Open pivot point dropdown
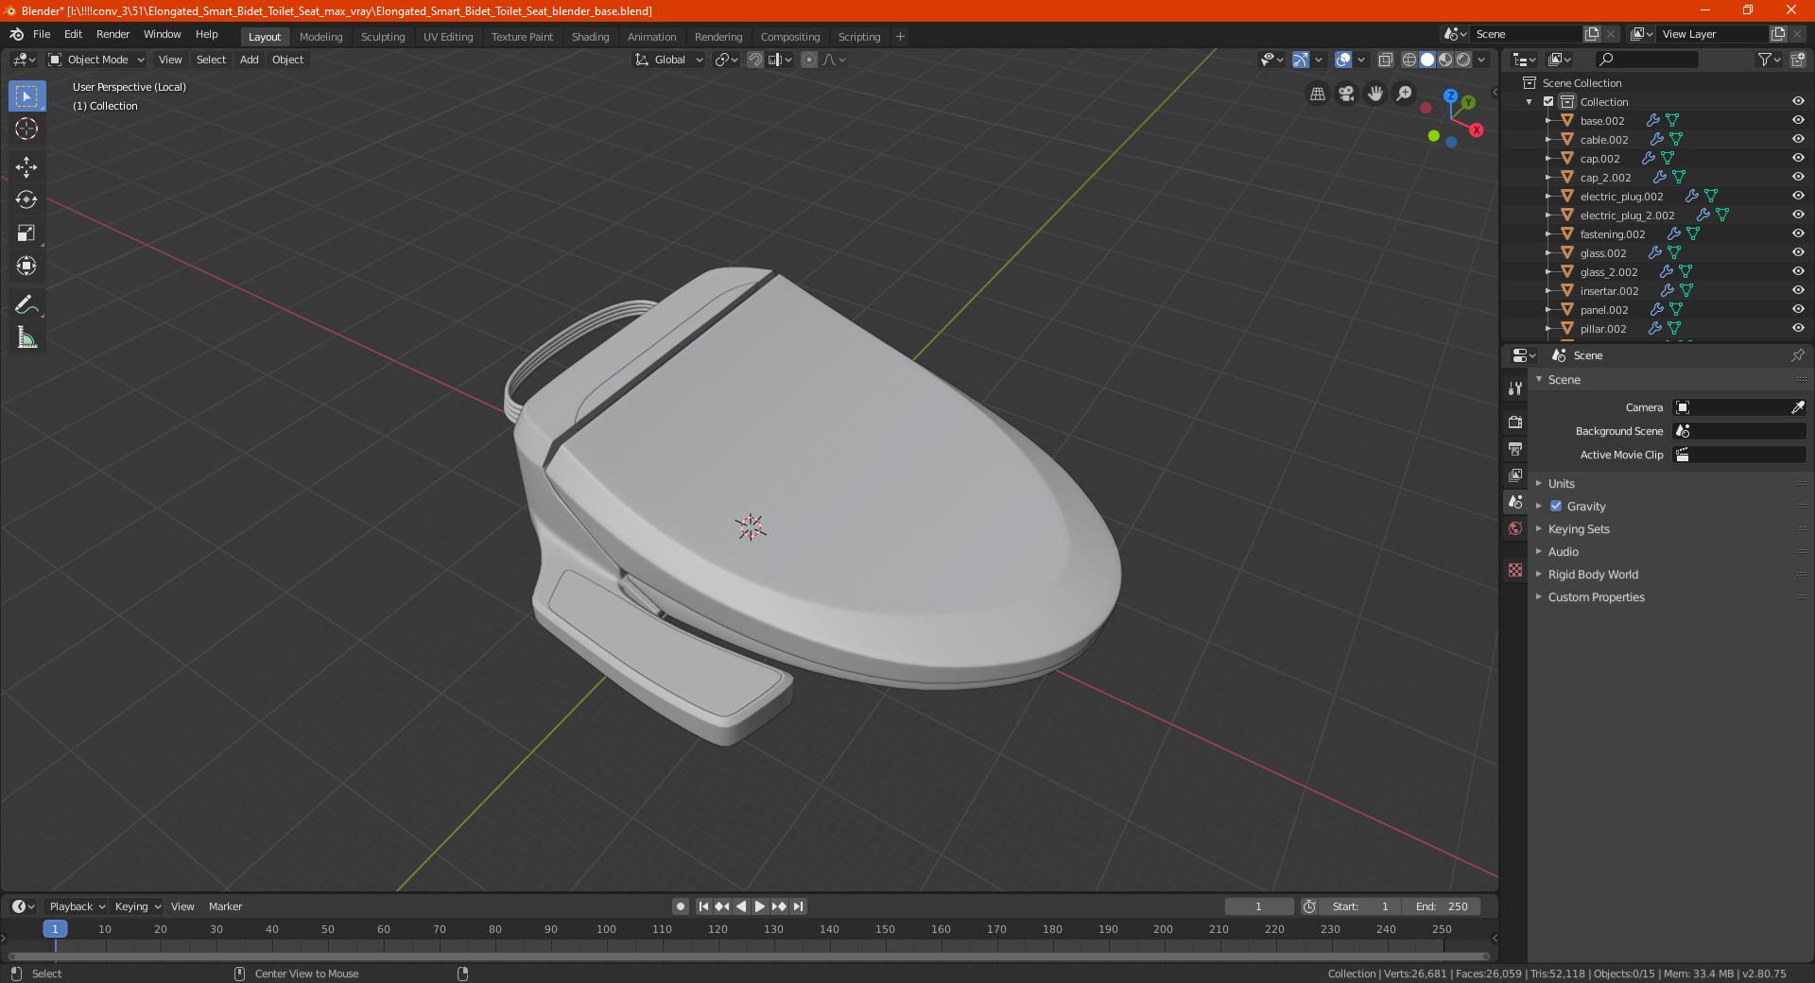The height and width of the screenshot is (983, 1815). (726, 60)
